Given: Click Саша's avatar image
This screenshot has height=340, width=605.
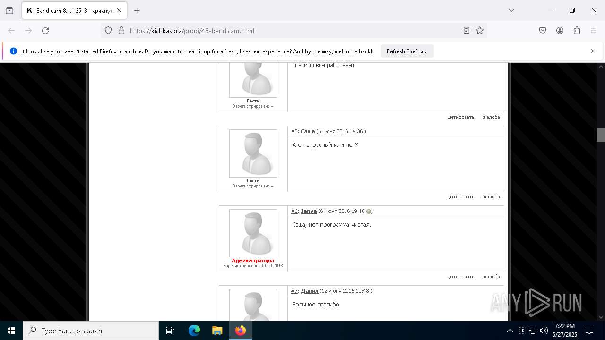Looking at the screenshot, I should tap(253, 153).
